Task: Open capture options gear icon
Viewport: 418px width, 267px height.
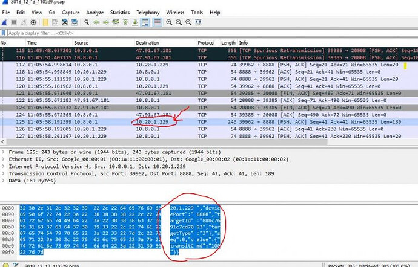Action: click(x=32, y=22)
